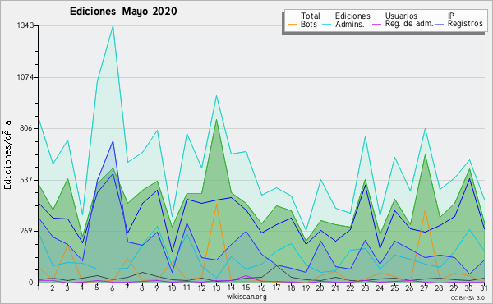Click the y-axis value 1343
This screenshot has width=493, height=304.
click(x=25, y=25)
